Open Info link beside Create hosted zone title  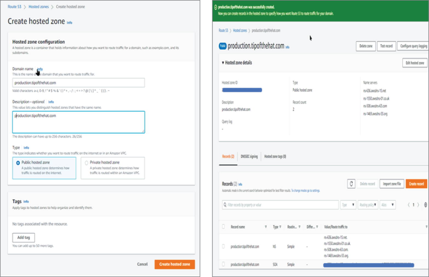[x=70, y=22]
